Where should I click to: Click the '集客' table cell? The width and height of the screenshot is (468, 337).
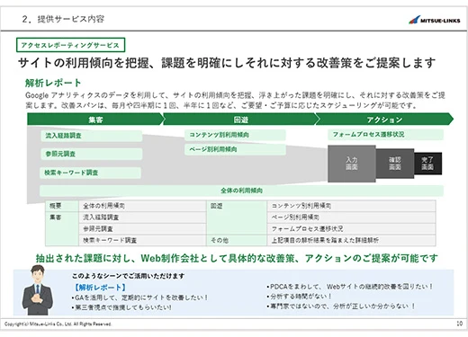pyautogui.click(x=62, y=229)
